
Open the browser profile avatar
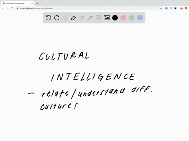(x=182, y=8)
